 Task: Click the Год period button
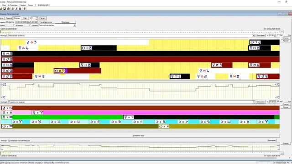tap(25, 18)
